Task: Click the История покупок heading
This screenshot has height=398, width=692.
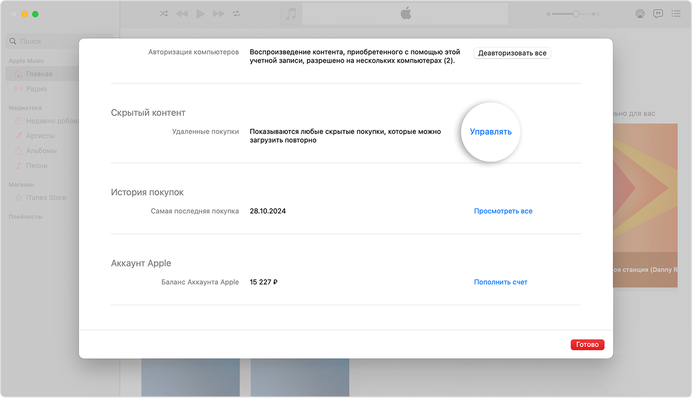Action: point(147,192)
